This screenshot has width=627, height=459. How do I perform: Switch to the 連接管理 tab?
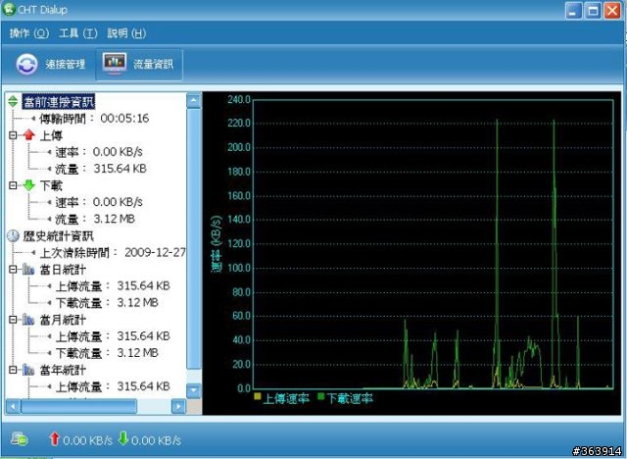[x=51, y=64]
